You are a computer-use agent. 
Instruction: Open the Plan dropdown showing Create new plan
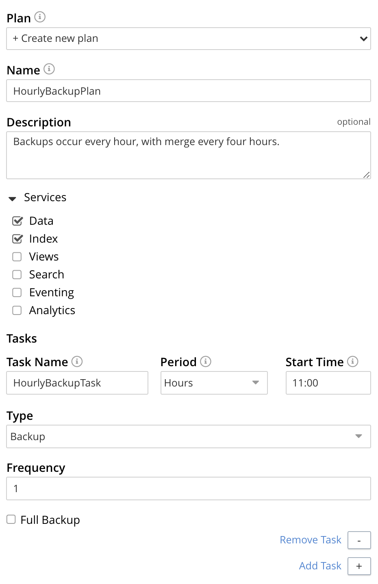pos(189,39)
